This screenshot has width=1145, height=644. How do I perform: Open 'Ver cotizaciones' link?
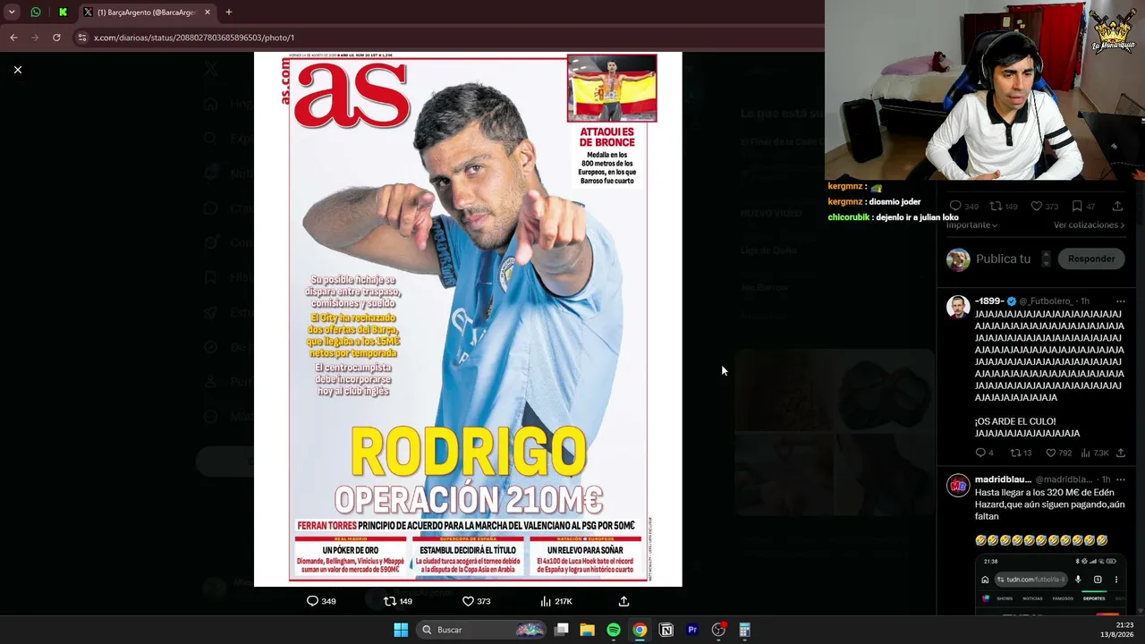[1089, 225]
